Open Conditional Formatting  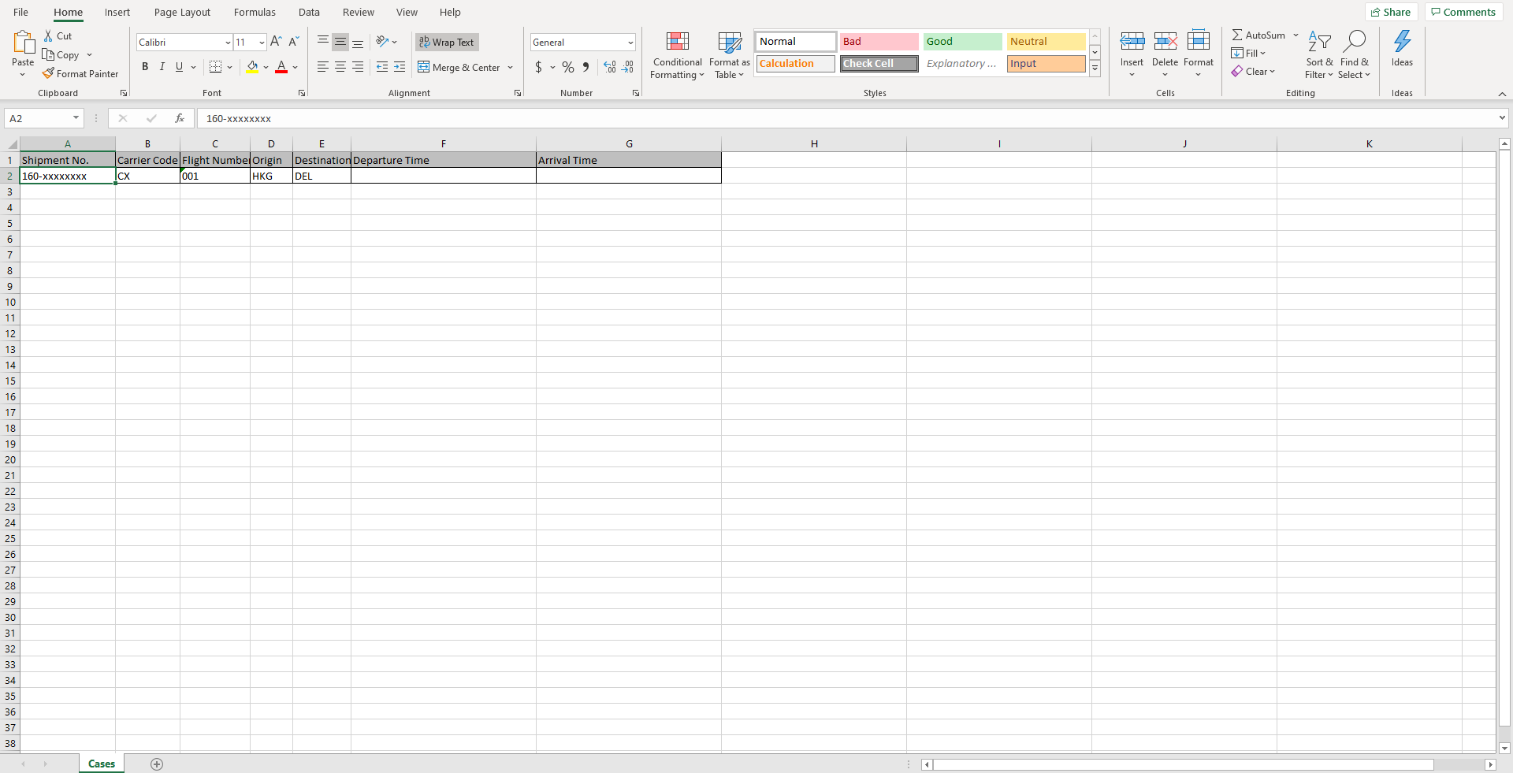[678, 55]
